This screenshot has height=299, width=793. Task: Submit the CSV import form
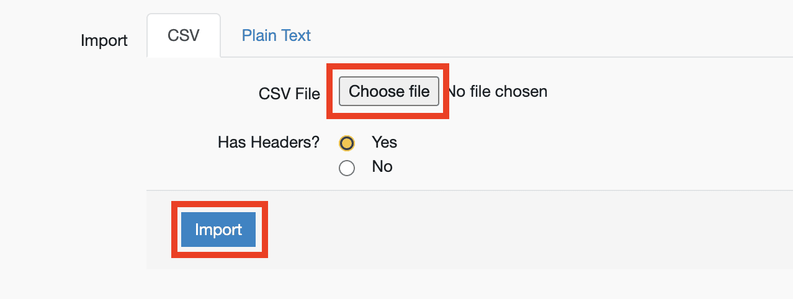tap(218, 230)
